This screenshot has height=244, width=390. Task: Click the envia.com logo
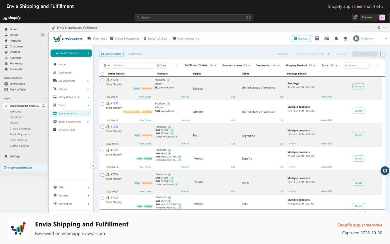tap(68, 39)
